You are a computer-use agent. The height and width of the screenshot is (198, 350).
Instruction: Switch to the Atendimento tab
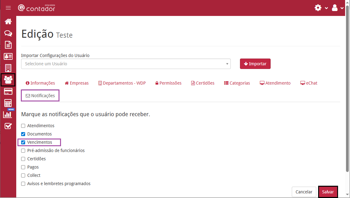[x=275, y=83]
